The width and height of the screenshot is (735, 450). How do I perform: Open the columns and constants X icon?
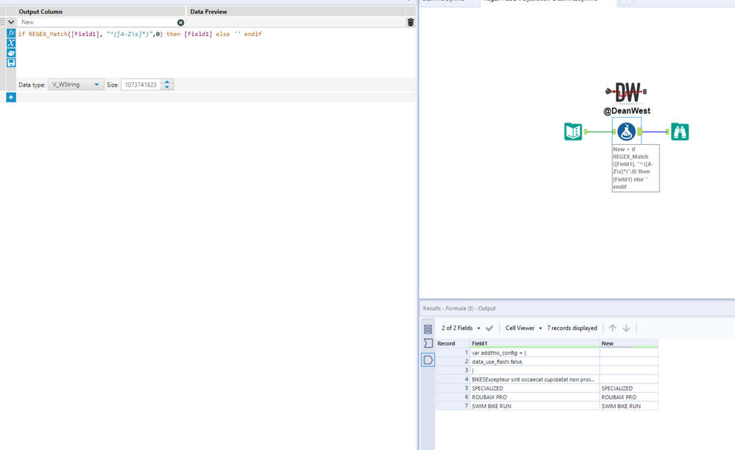coord(11,43)
